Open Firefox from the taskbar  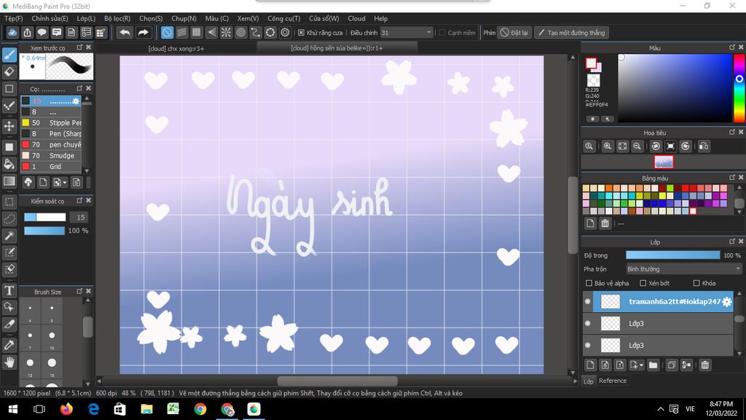(66, 409)
